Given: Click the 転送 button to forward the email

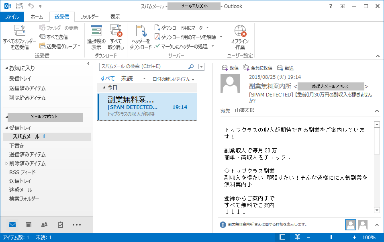Looking at the screenshot, I should click(286, 68).
